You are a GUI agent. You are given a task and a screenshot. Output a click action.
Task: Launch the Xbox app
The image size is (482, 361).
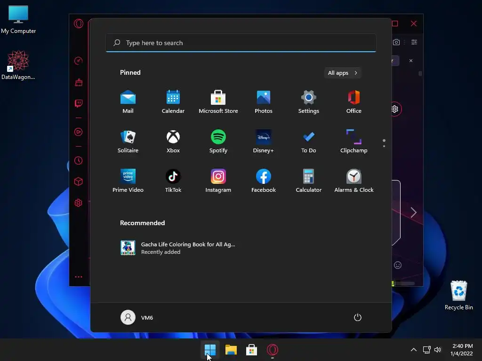click(x=173, y=141)
